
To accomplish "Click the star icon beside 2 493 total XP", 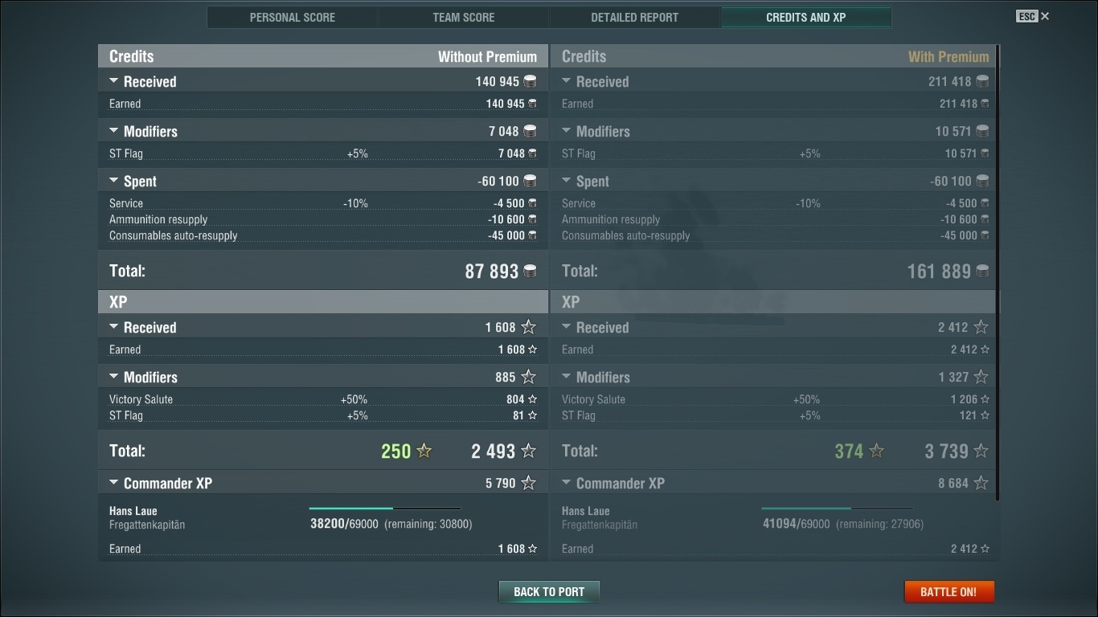I will pos(528,452).
